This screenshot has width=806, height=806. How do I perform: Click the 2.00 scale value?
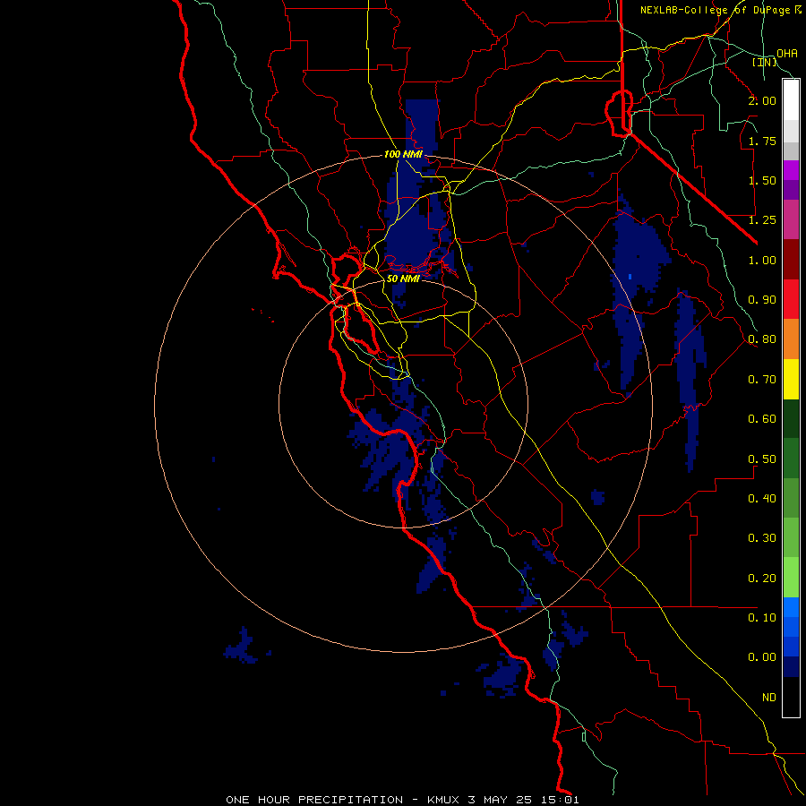click(x=762, y=100)
